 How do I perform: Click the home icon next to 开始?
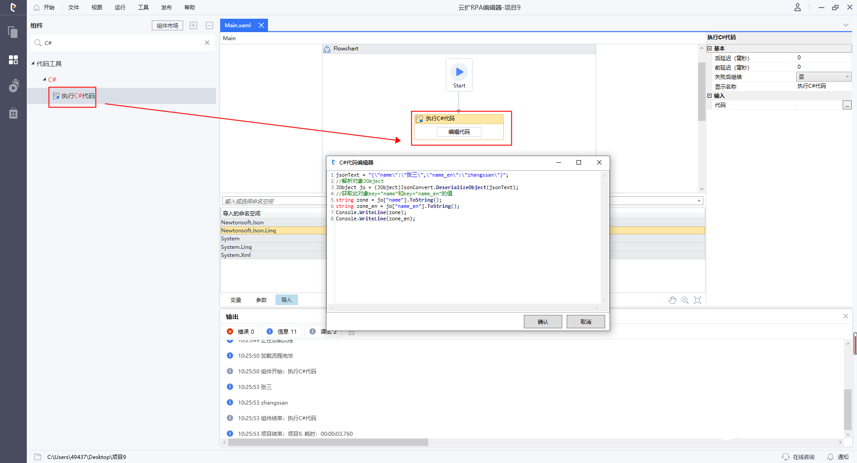point(36,7)
